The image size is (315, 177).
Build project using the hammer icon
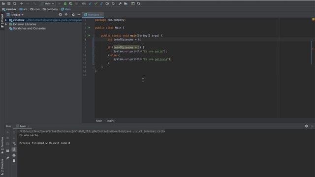(x=34, y=3)
